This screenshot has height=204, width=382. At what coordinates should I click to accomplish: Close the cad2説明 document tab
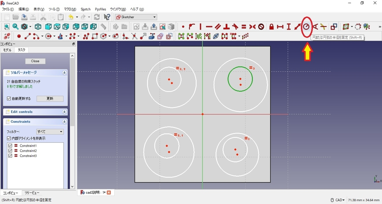tap(109, 193)
